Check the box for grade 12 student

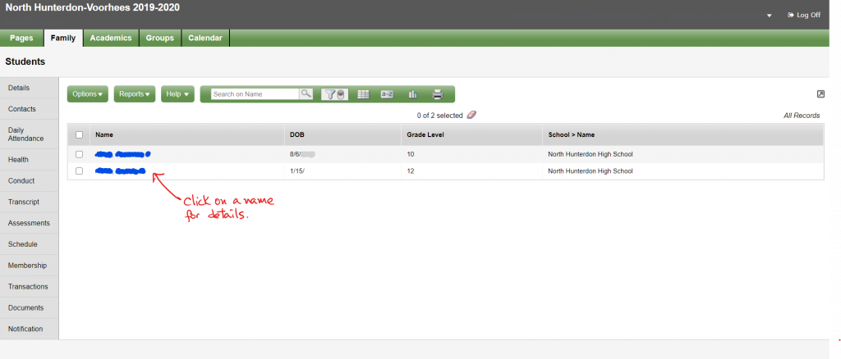80,171
